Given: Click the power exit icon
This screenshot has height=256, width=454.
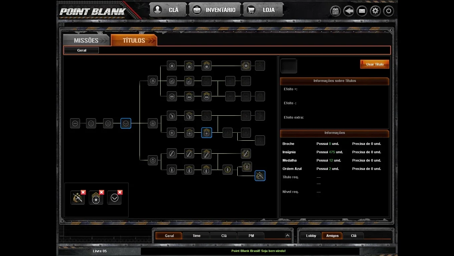Looking at the screenshot, I should [388, 11].
